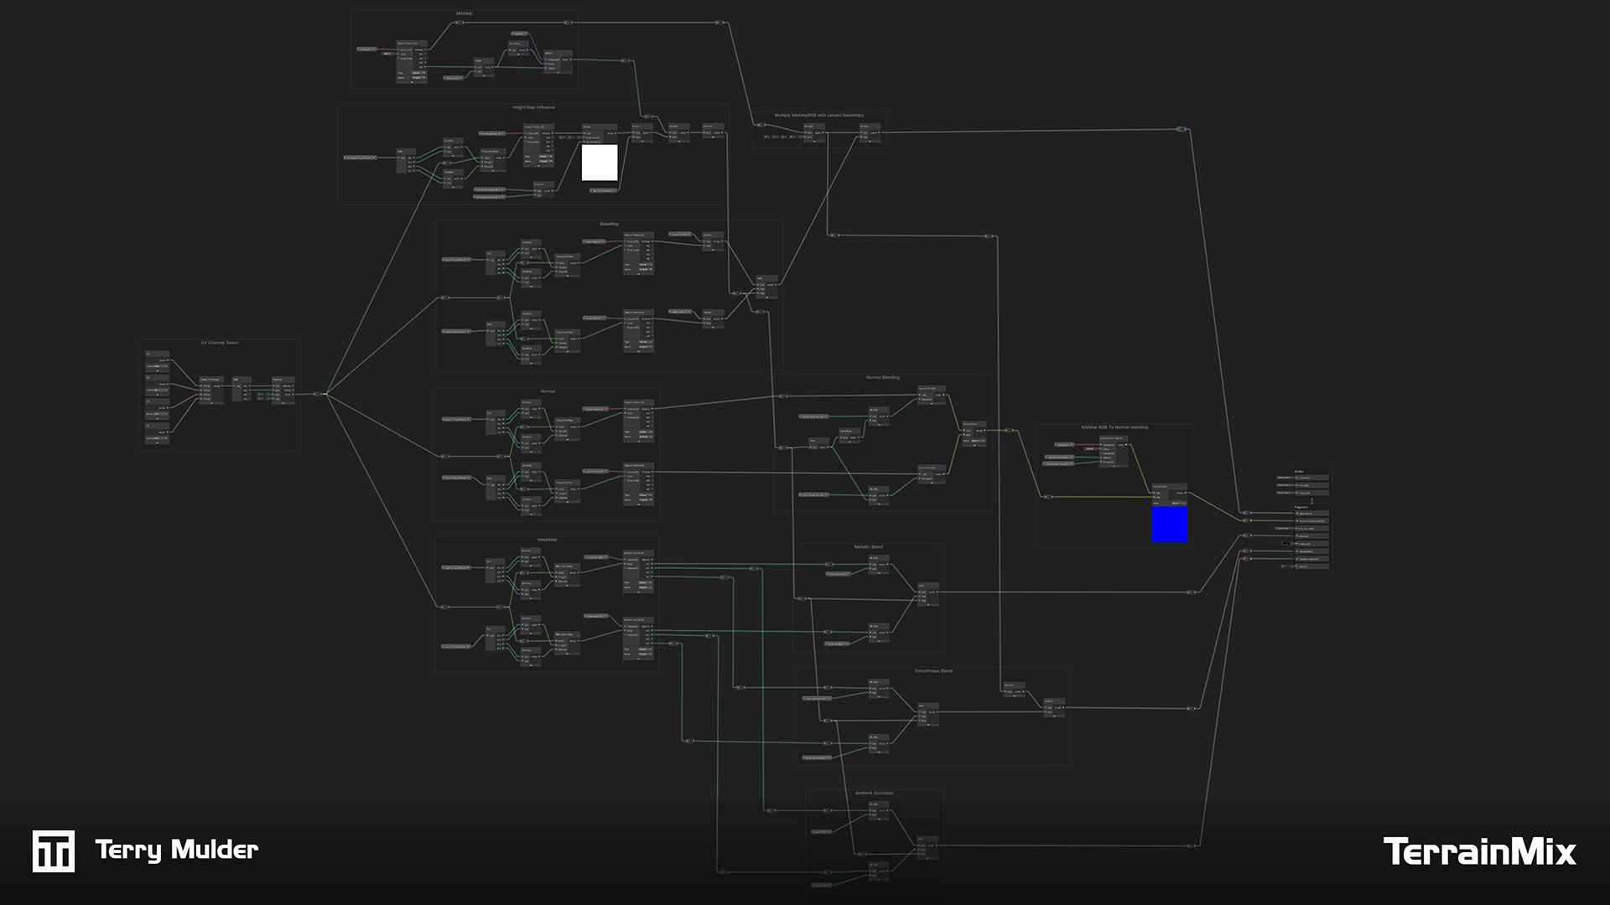Click the Terry Mulder logo icon
This screenshot has height=905, width=1610.
[x=53, y=850]
